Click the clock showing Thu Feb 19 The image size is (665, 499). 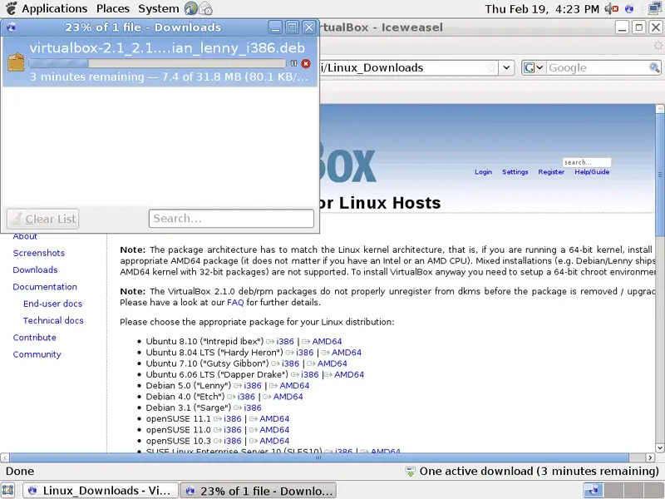(x=542, y=9)
